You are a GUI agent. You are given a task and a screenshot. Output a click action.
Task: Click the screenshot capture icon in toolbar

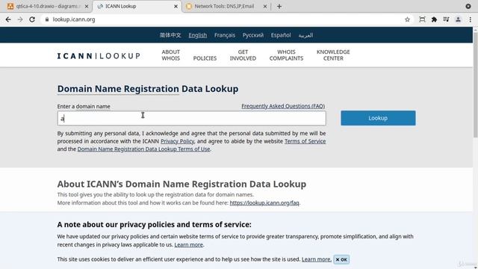tap(422, 19)
